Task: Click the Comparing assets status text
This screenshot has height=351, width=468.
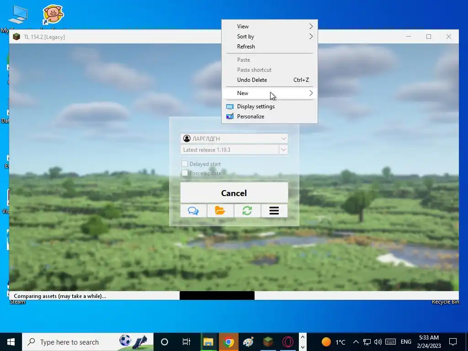Action: pyautogui.click(x=60, y=296)
